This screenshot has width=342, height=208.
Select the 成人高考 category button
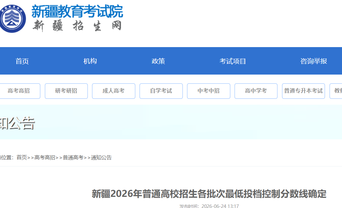click(x=114, y=91)
